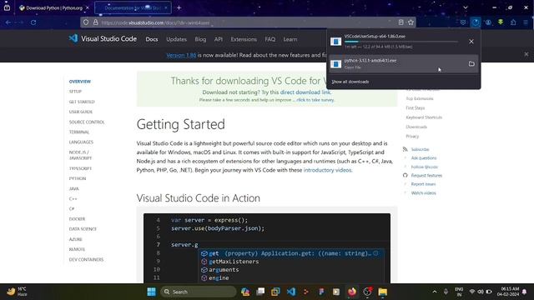
Task: Click the code example screenshot
Action: click(267, 248)
